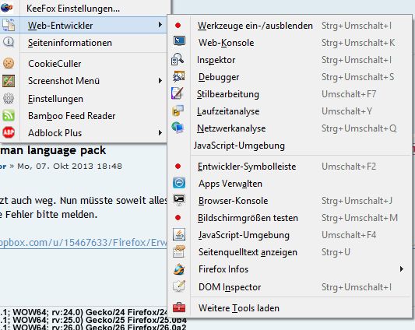Viewport: 415px width, 330px height.
Task: Click the KeeFox globe icon
Action: 7,8
